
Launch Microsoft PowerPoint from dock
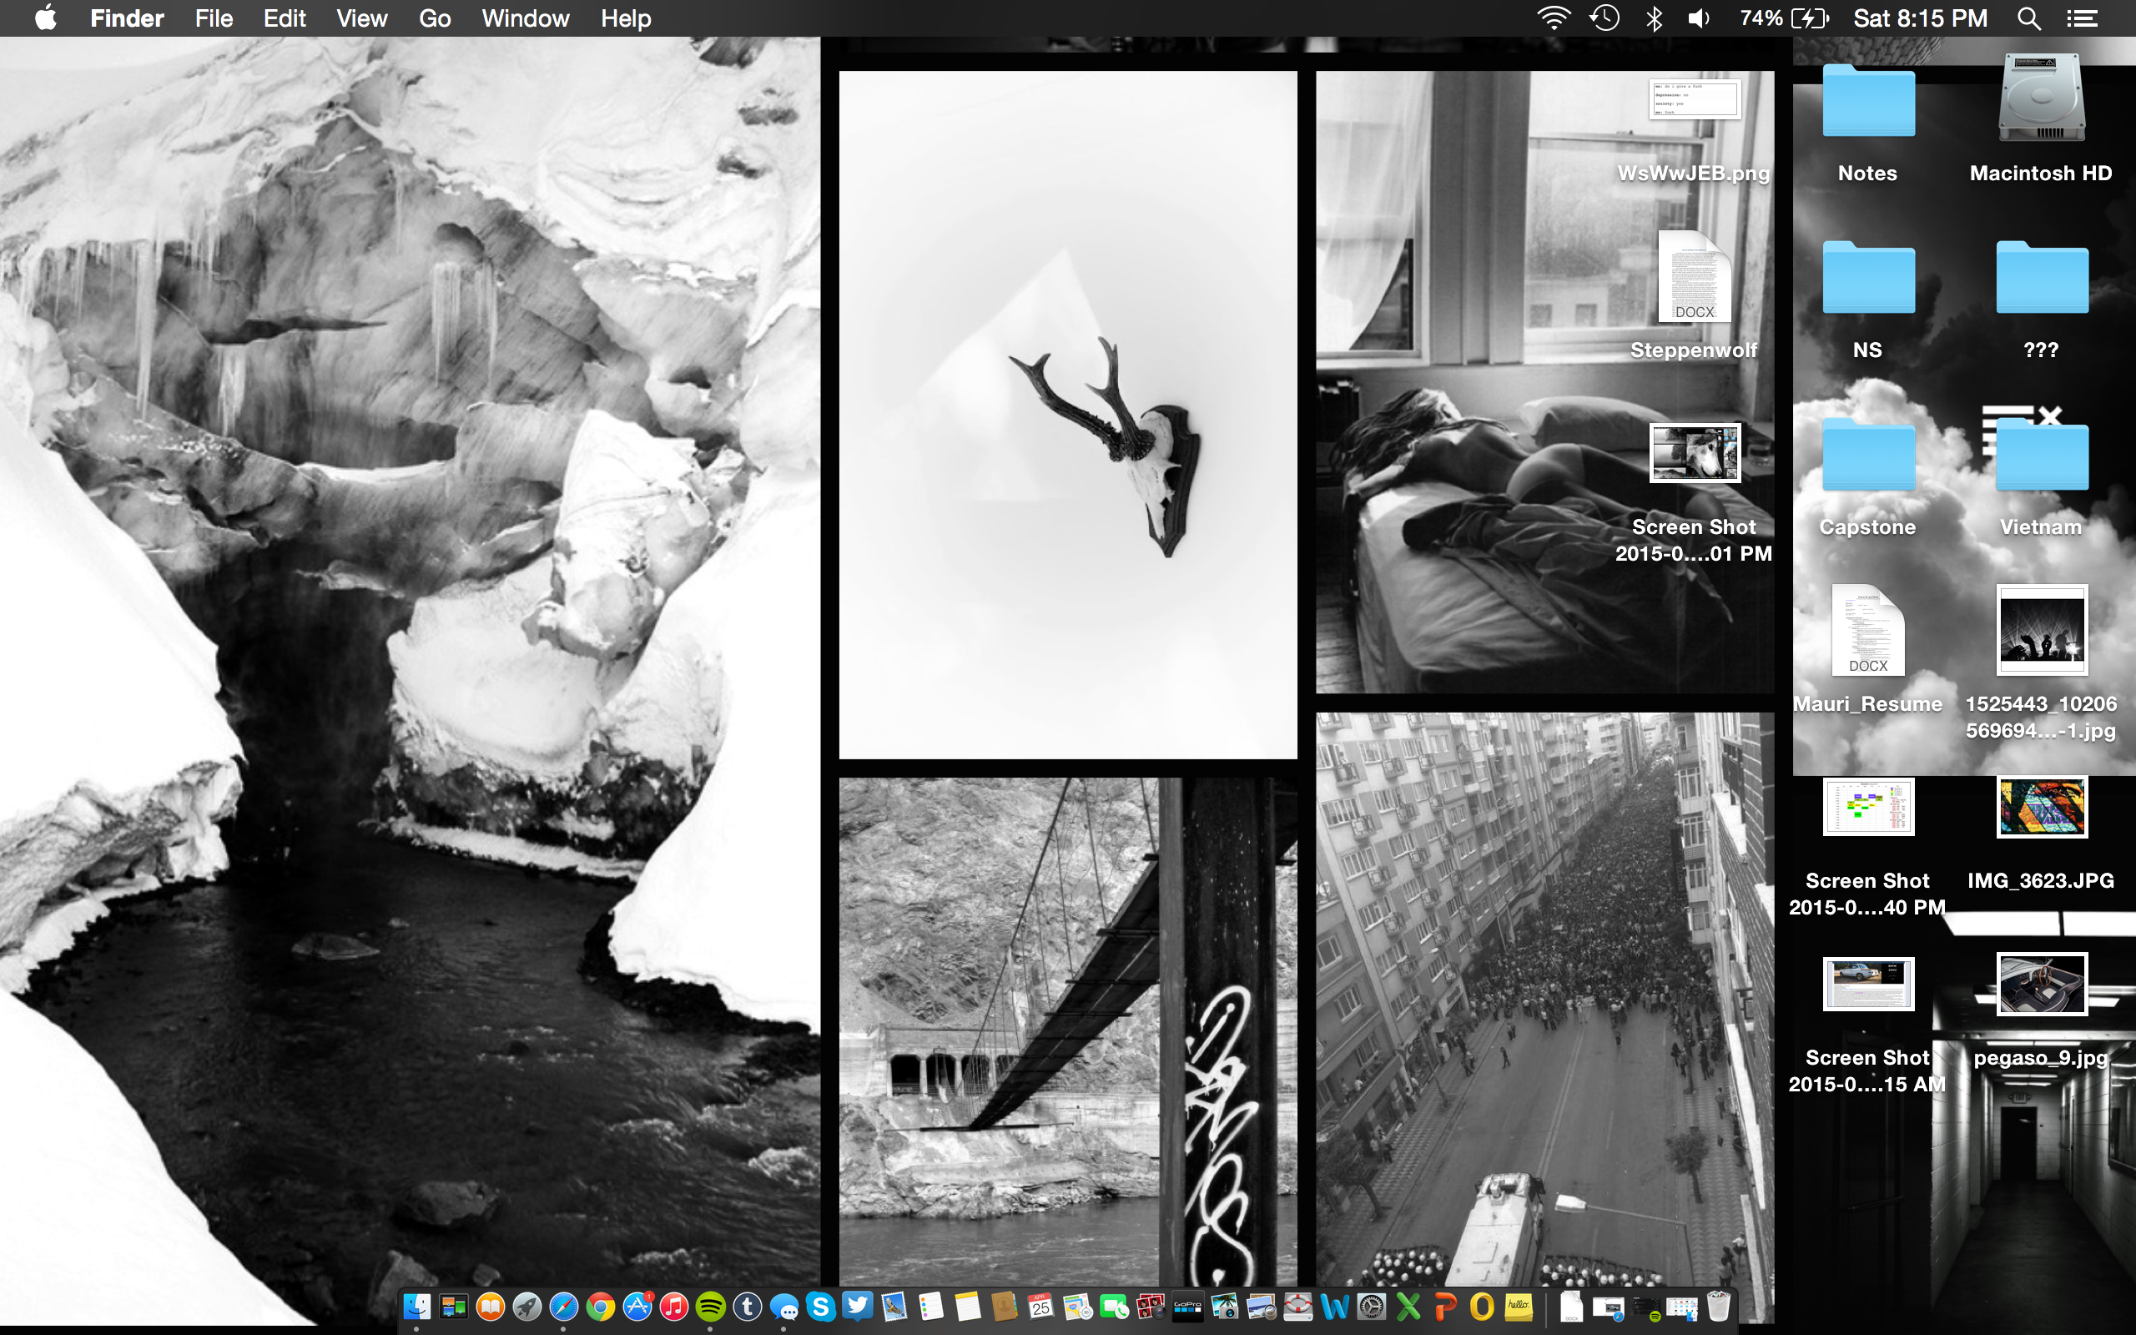click(x=1445, y=1306)
